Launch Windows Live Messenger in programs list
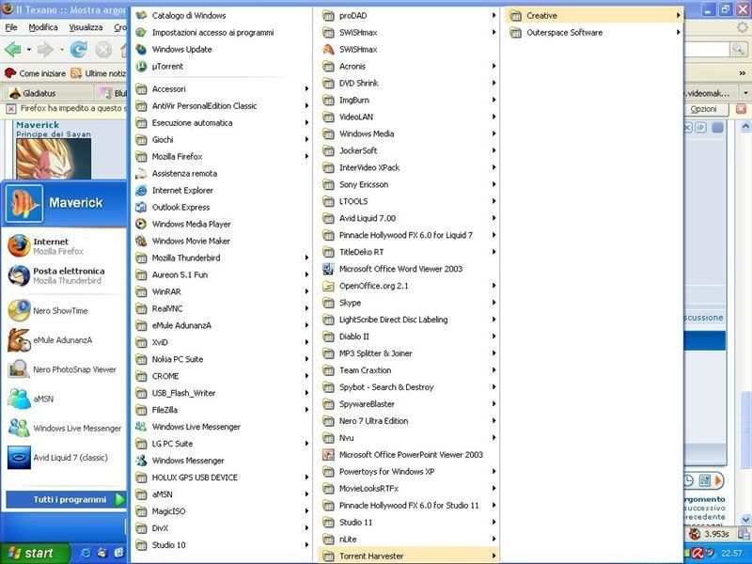 point(221,427)
